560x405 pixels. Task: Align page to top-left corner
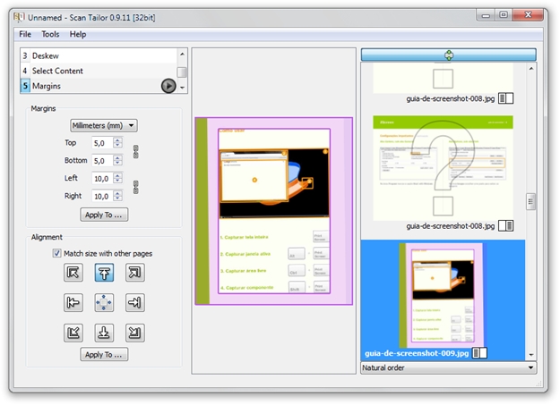pyautogui.click(x=73, y=273)
